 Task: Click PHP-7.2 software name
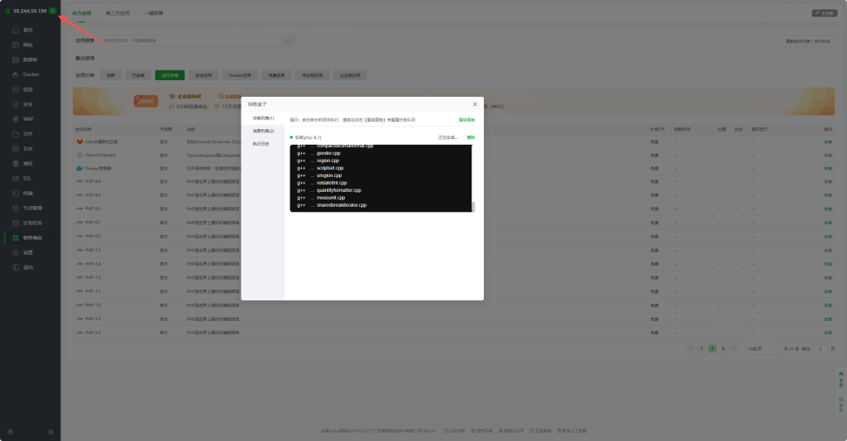tap(93, 278)
